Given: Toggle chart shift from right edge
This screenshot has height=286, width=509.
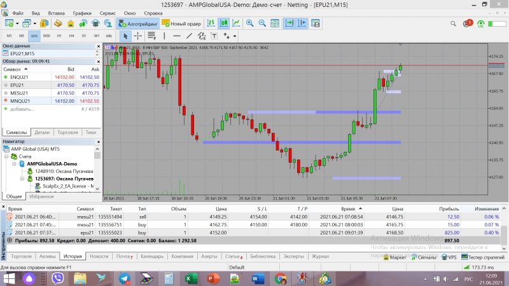Looking at the screenshot, I should tap(302, 24).
